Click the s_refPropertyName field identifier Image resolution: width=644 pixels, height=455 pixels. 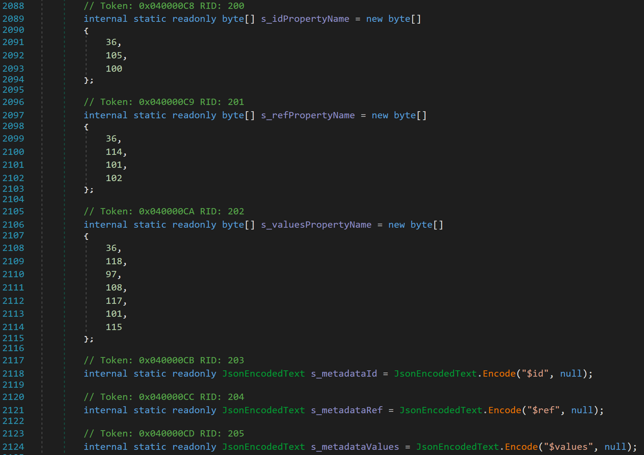308,115
